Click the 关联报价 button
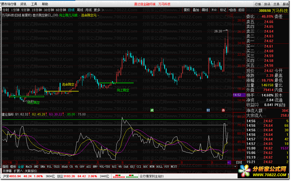The width and height of the screenshot is (291, 181). 31,171
